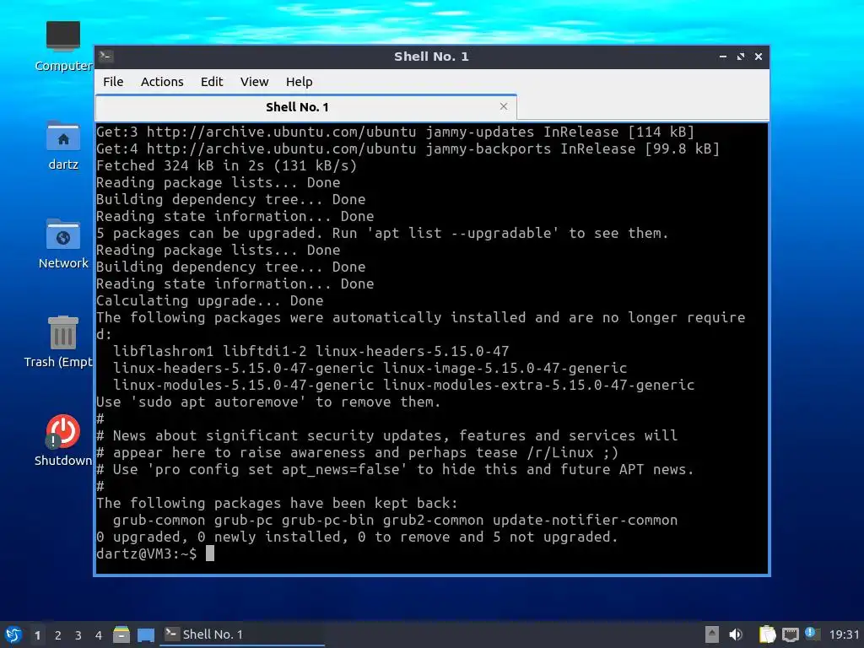Viewport: 864px width, 648px height.
Task: Open the Network desktop icon
Action: coord(62,244)
